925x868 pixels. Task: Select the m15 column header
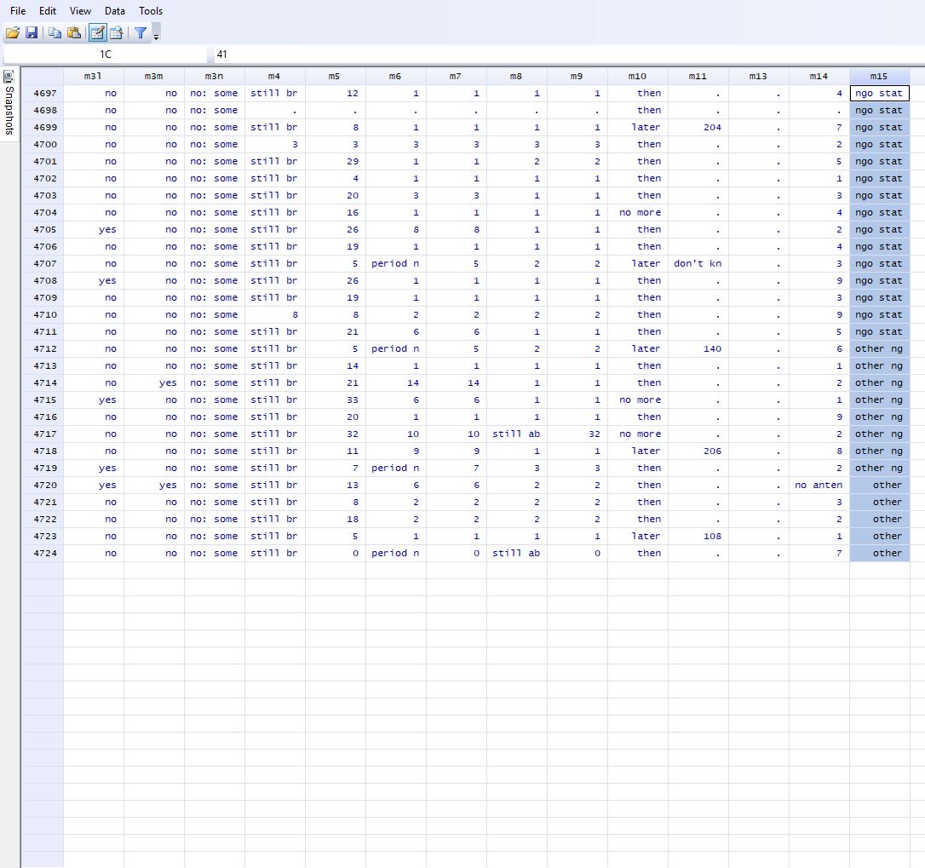point(879,76)
